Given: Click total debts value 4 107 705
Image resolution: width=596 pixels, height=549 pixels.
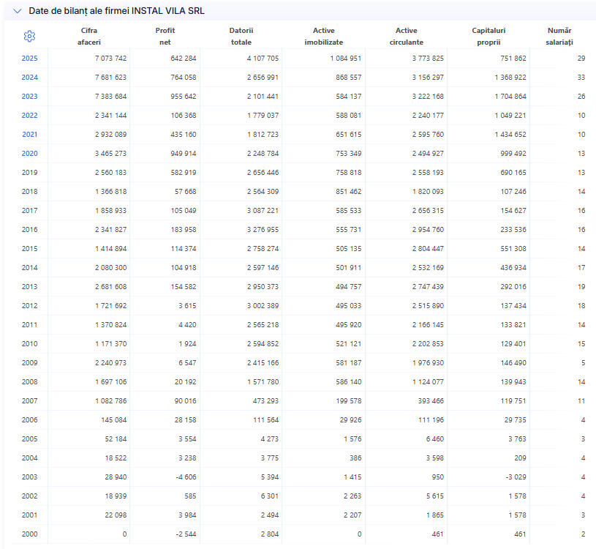Looking at the screenshot, I should pos(263,59).
